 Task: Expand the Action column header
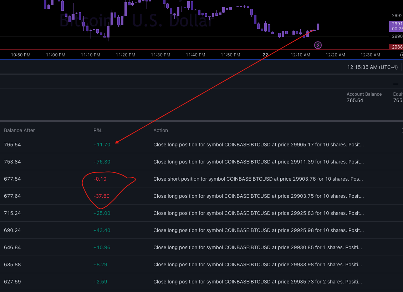pos(160,130)
